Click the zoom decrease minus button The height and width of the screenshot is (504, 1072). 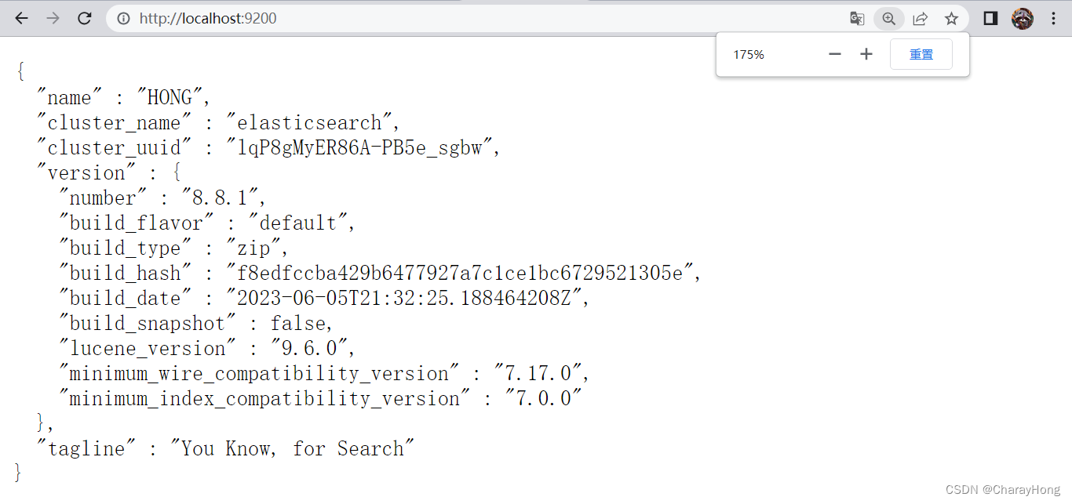click(834, 54)
